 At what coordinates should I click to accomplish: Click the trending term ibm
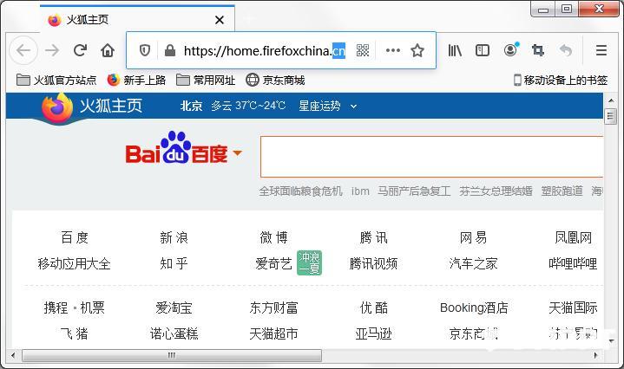pyautogui.click(x=360, y=191)
